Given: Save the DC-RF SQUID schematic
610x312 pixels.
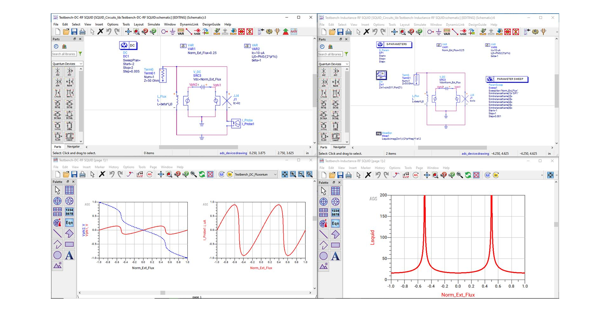Looking at the screenshot, I should 74,32.
